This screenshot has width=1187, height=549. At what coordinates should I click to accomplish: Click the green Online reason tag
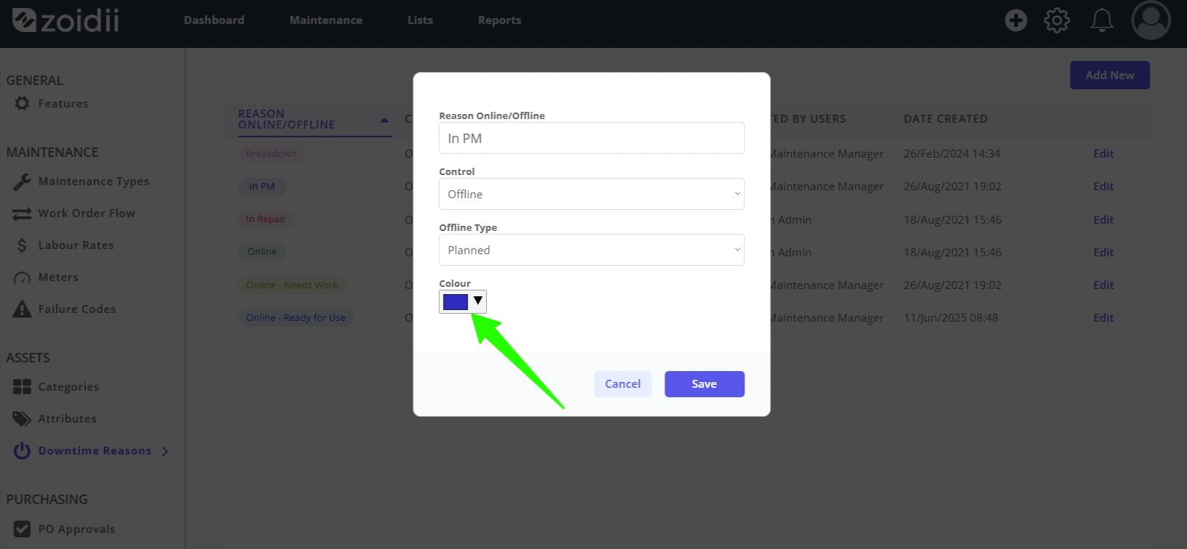click(262, 252)
